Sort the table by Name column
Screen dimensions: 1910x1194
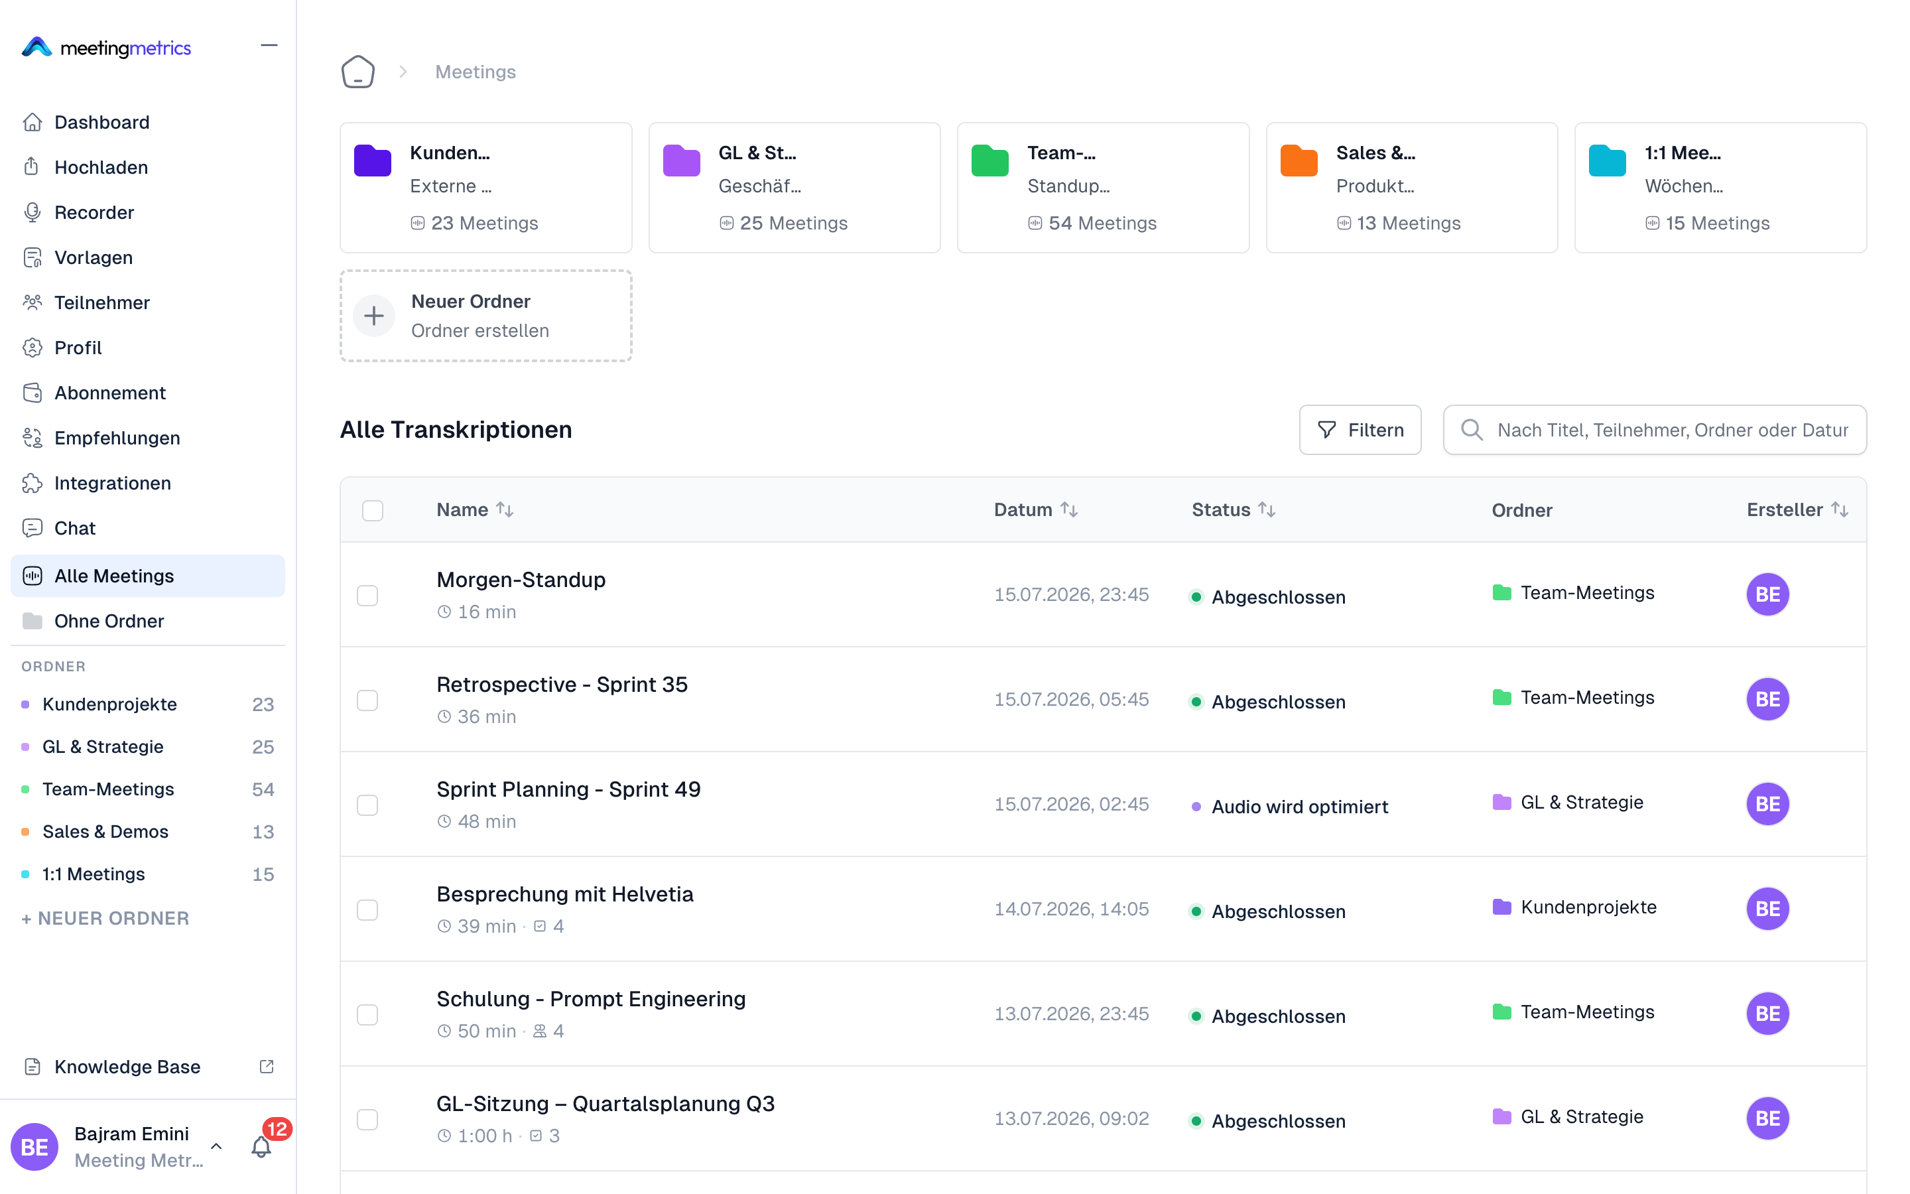coord(475,509)
